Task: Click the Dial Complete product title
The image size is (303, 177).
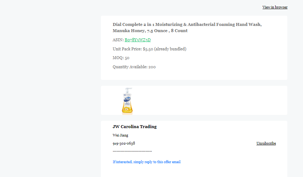Action: click(187, 27)
